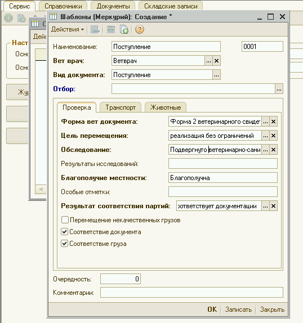303x323 pixels.
Task: Click the OK button
Action: pos(212,309)
